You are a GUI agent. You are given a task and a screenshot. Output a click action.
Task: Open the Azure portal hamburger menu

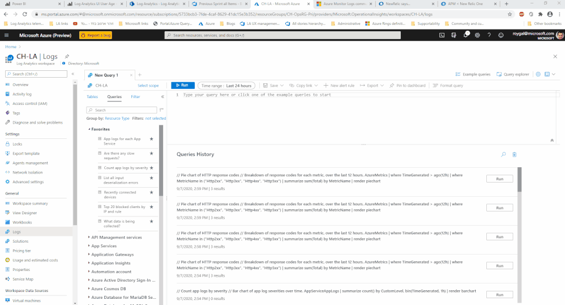click(x=6, y=35)
